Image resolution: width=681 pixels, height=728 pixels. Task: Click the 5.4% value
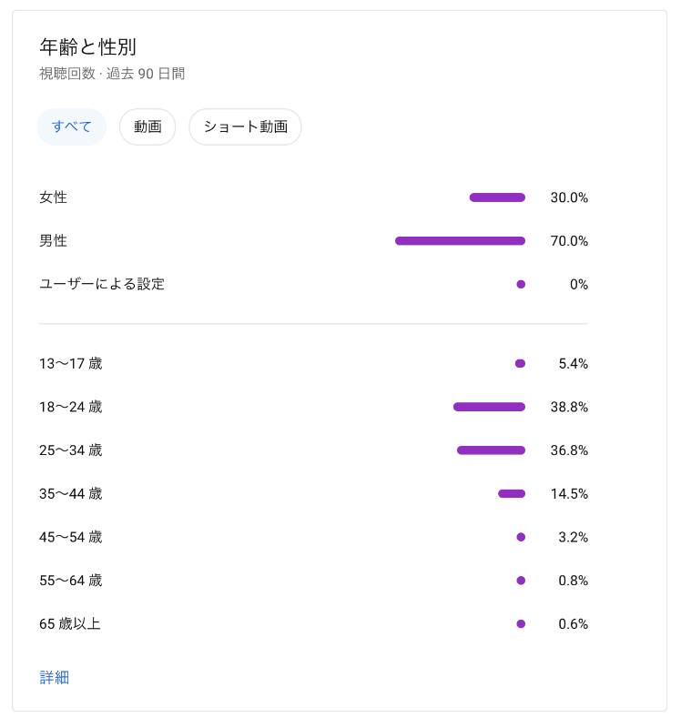574,363
